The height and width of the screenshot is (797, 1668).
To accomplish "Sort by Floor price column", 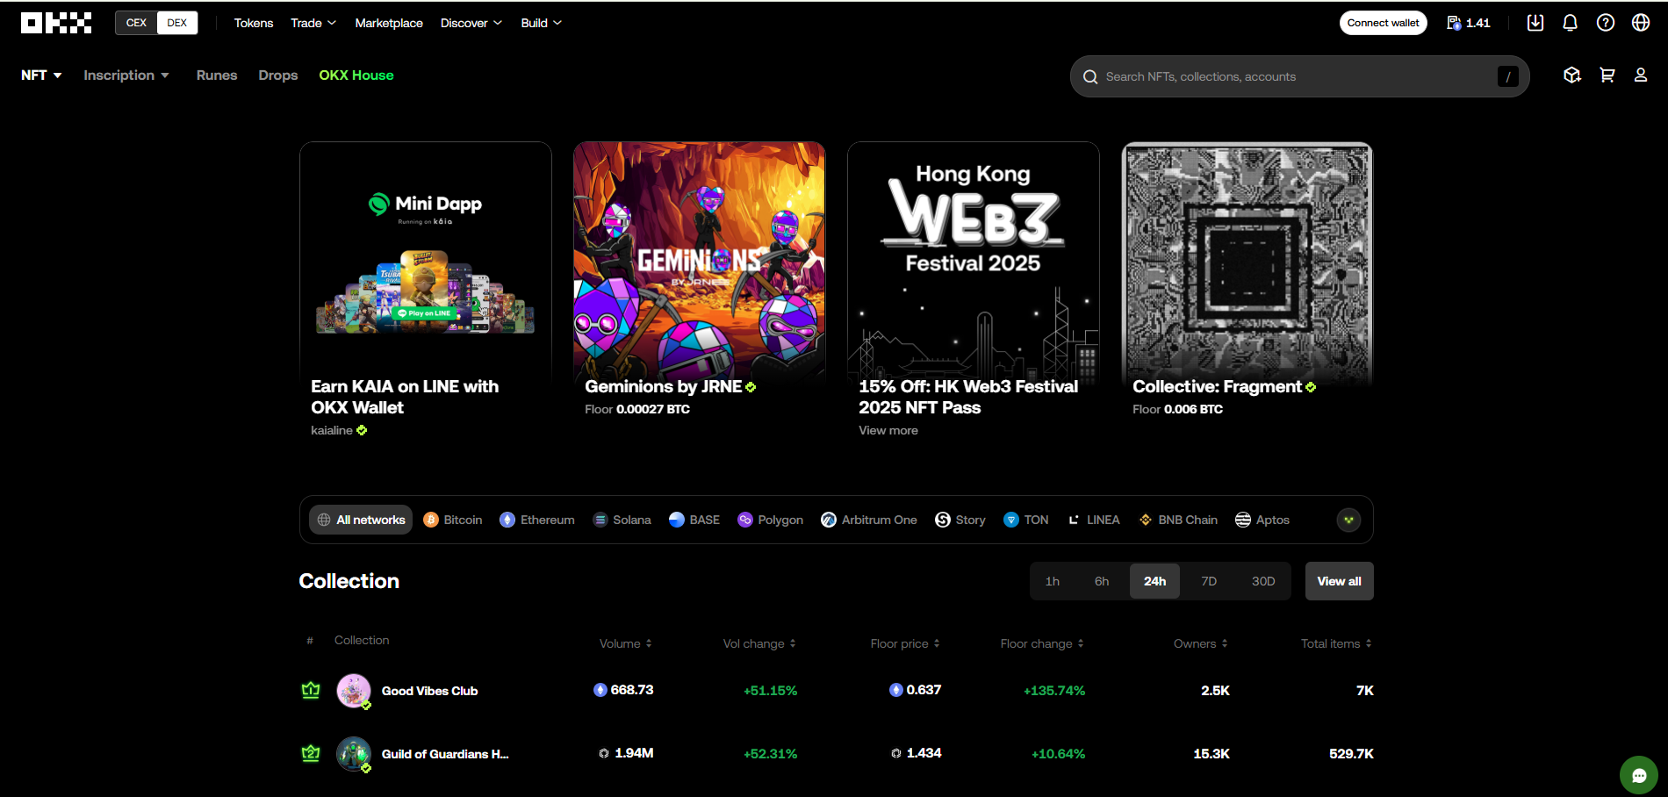I will [905, 643].
